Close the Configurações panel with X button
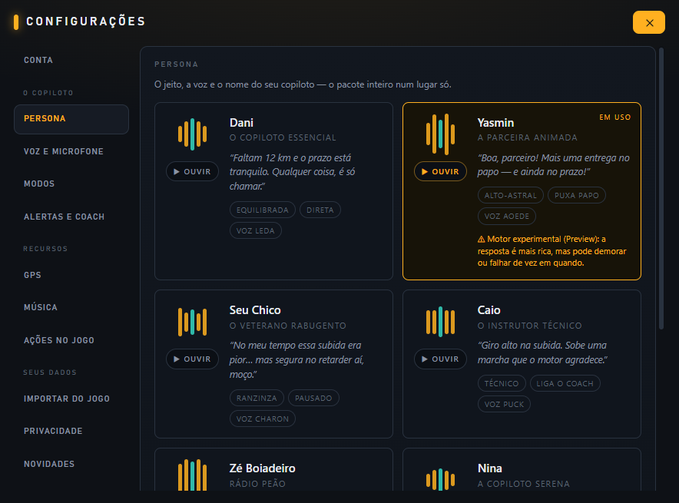The image size is (679, 503). (x=649, y=22)
